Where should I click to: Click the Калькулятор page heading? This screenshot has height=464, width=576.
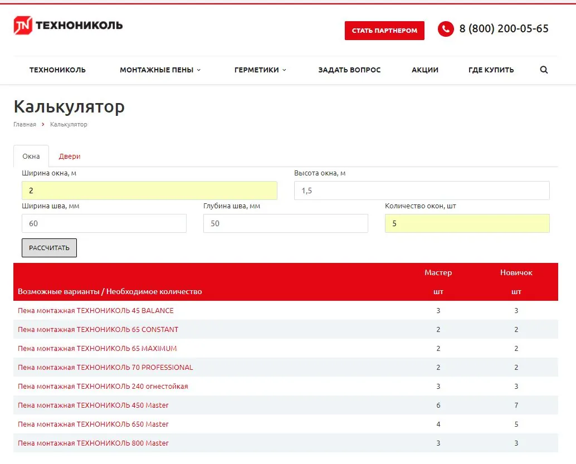(69, 106)
